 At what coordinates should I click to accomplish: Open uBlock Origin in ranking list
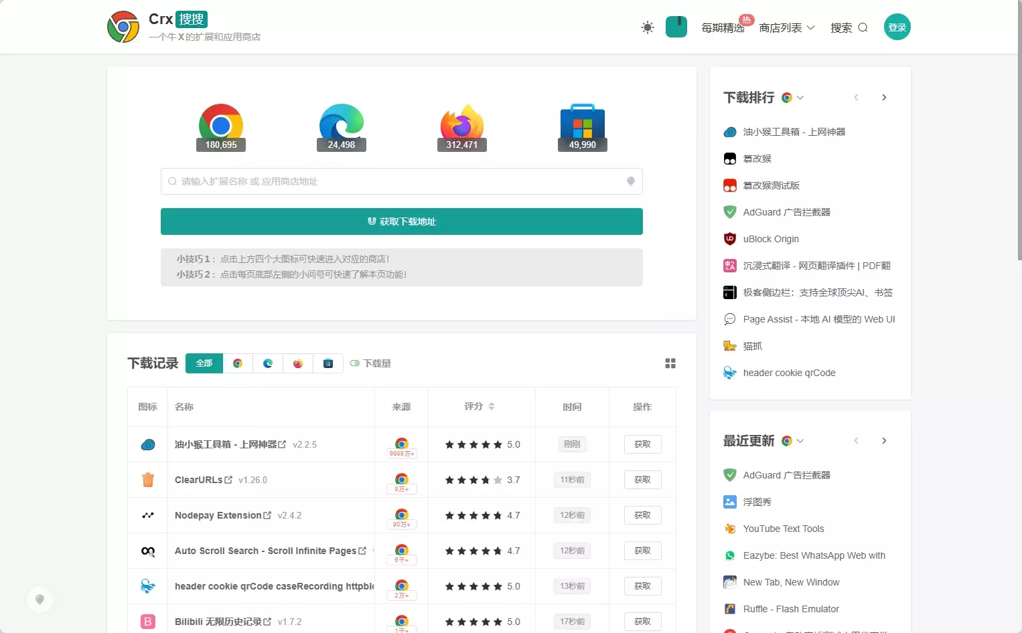(x=771, y=239)
